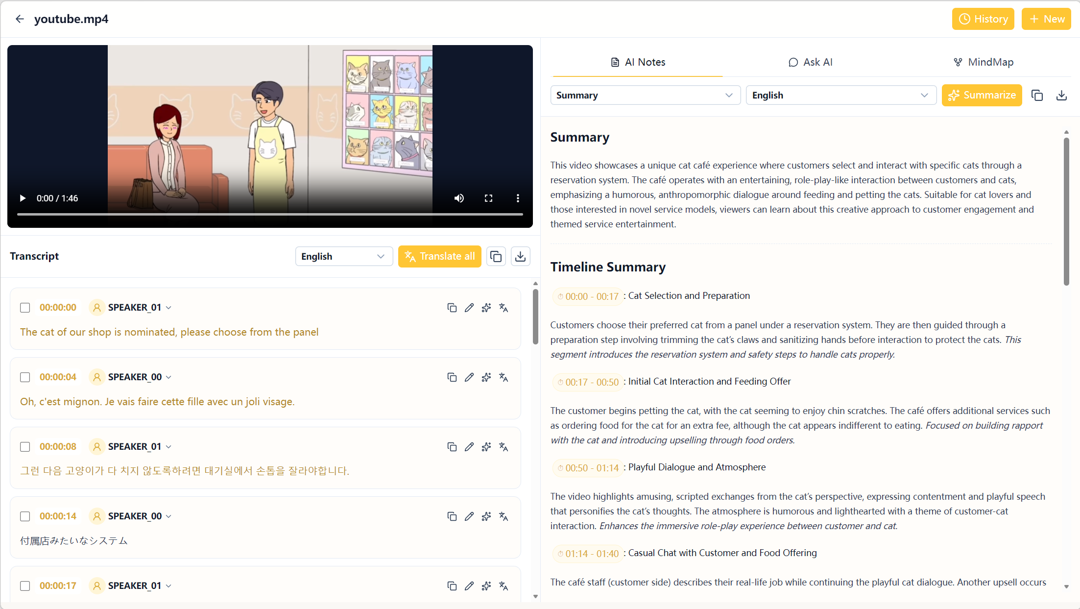Seek on the video progress bar
1080x609 pixels.
click(270, 214)
